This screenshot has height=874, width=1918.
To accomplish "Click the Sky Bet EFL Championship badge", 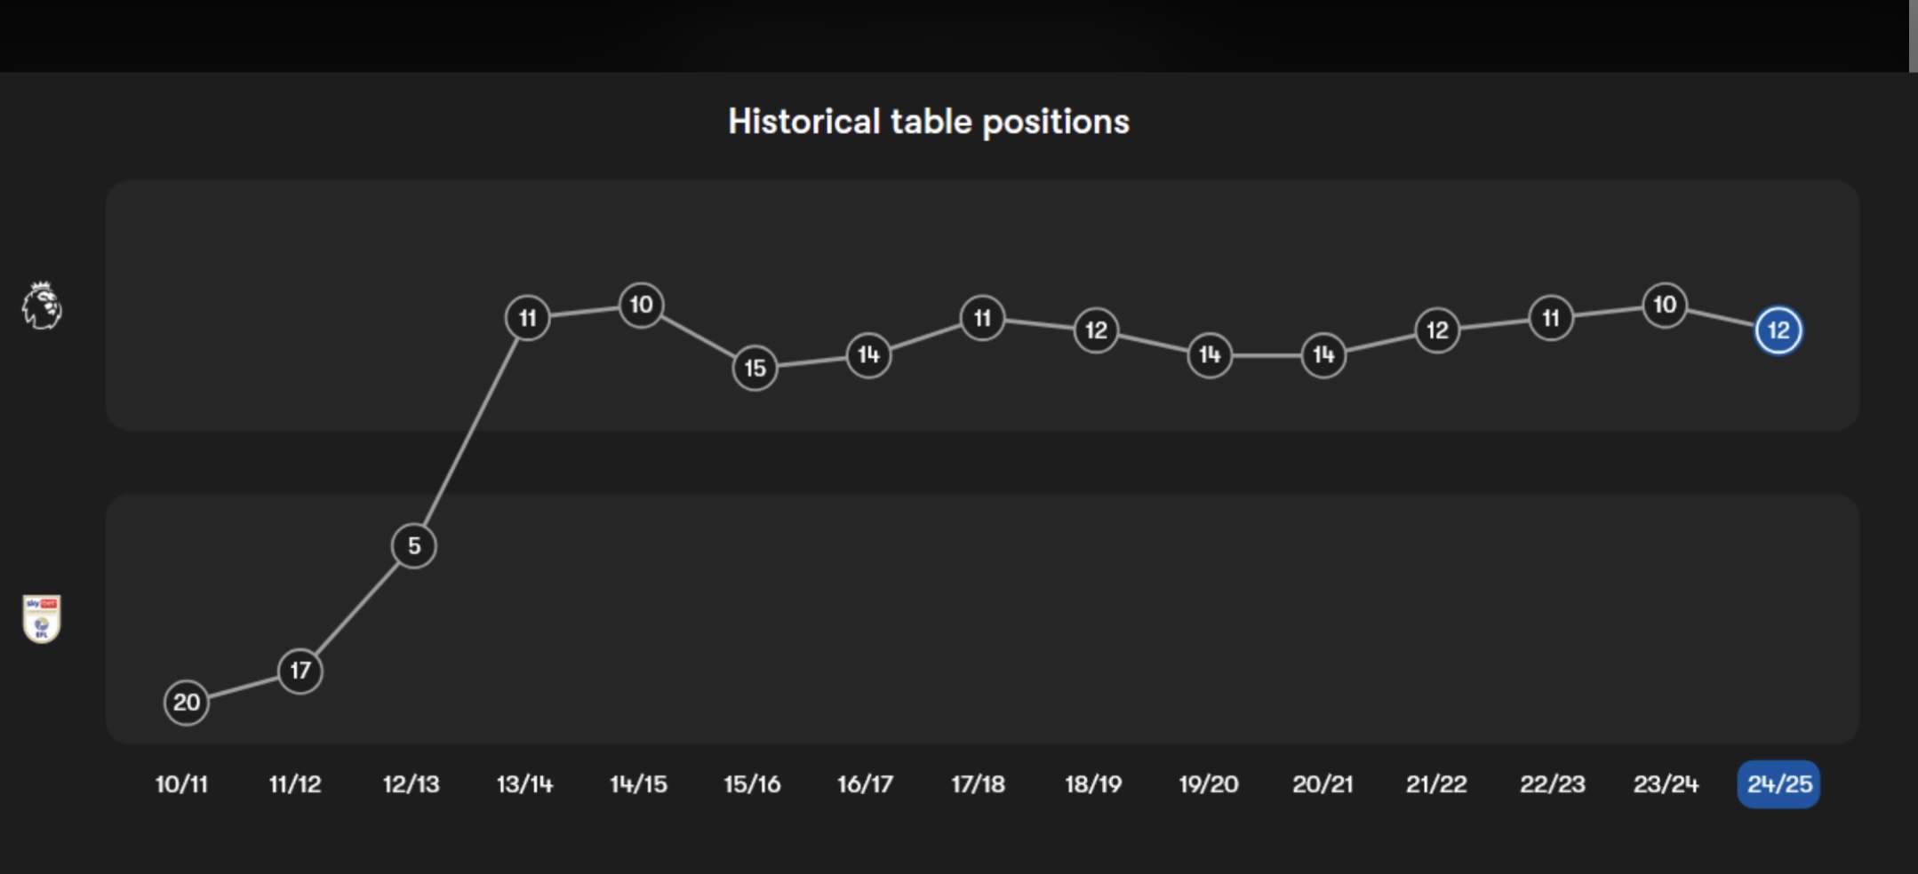I will click(42, 619).
